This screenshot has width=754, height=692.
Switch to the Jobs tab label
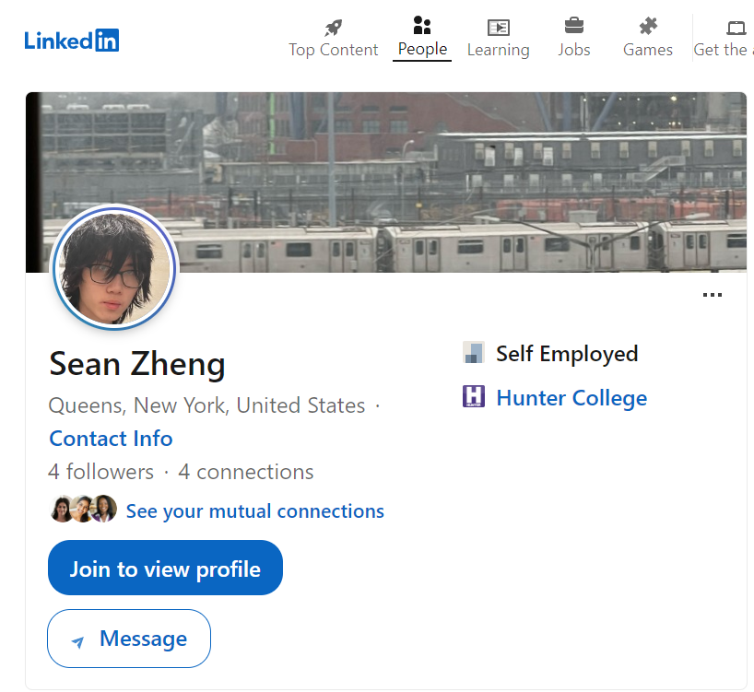573,50
